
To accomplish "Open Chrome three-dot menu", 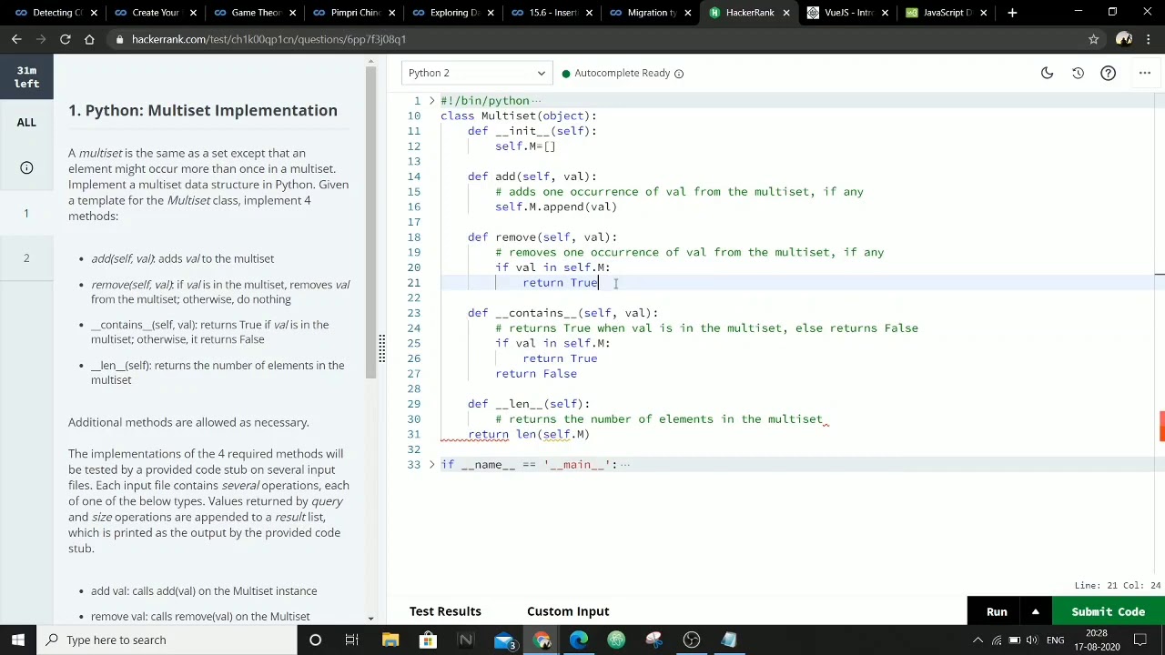I will coord(1150,39).
